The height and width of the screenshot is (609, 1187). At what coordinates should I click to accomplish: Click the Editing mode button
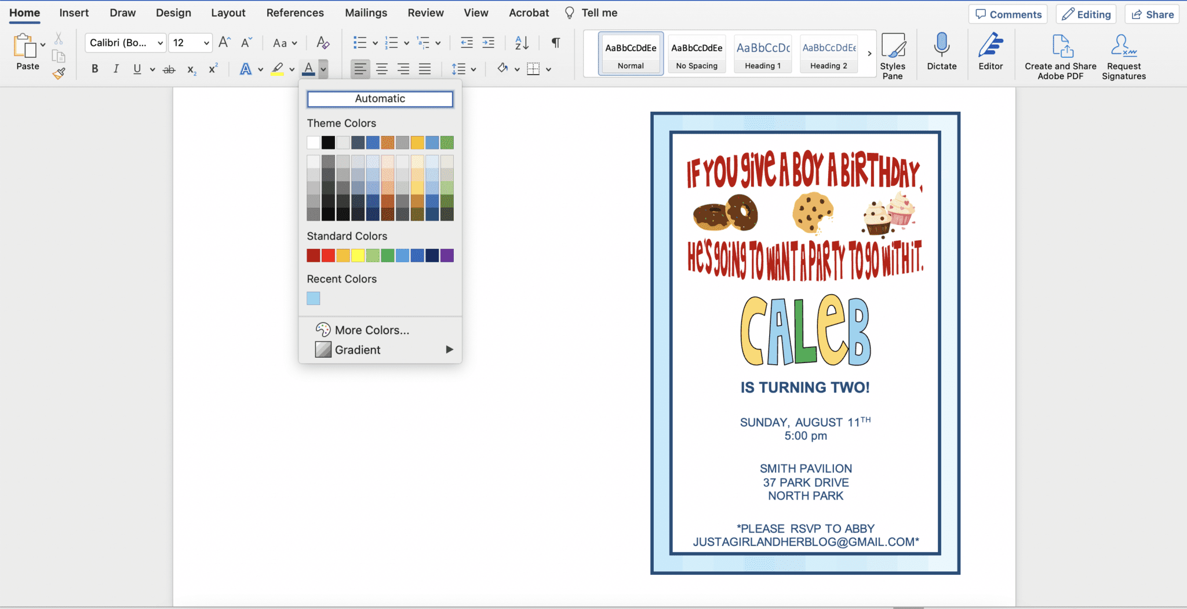coord(1086,14)
